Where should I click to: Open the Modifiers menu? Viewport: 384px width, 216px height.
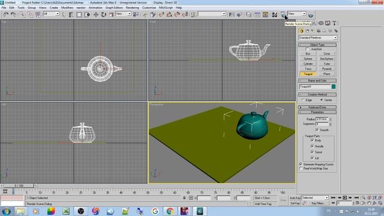67,8
